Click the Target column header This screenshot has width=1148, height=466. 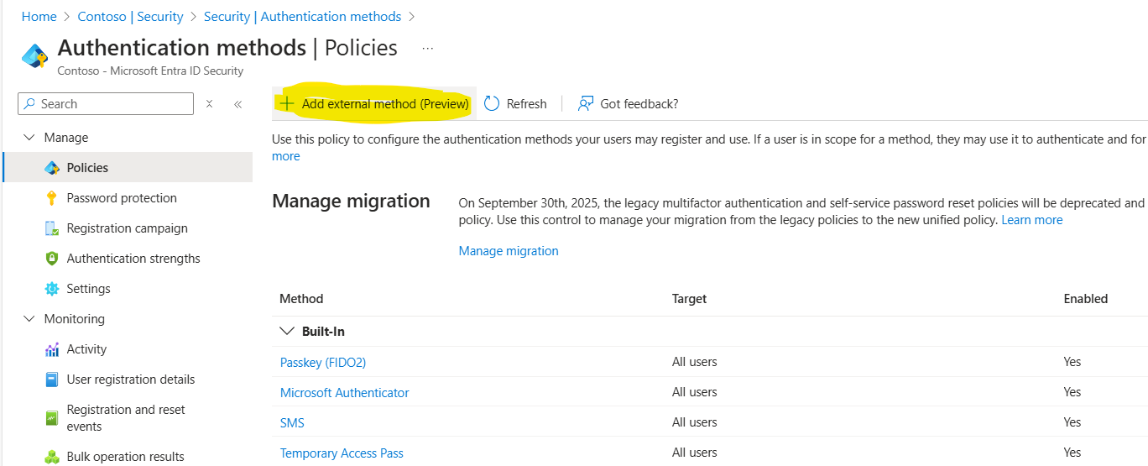click(x=690, y=299)
